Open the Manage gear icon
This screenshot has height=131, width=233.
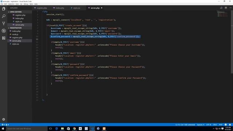coord(4,119)
